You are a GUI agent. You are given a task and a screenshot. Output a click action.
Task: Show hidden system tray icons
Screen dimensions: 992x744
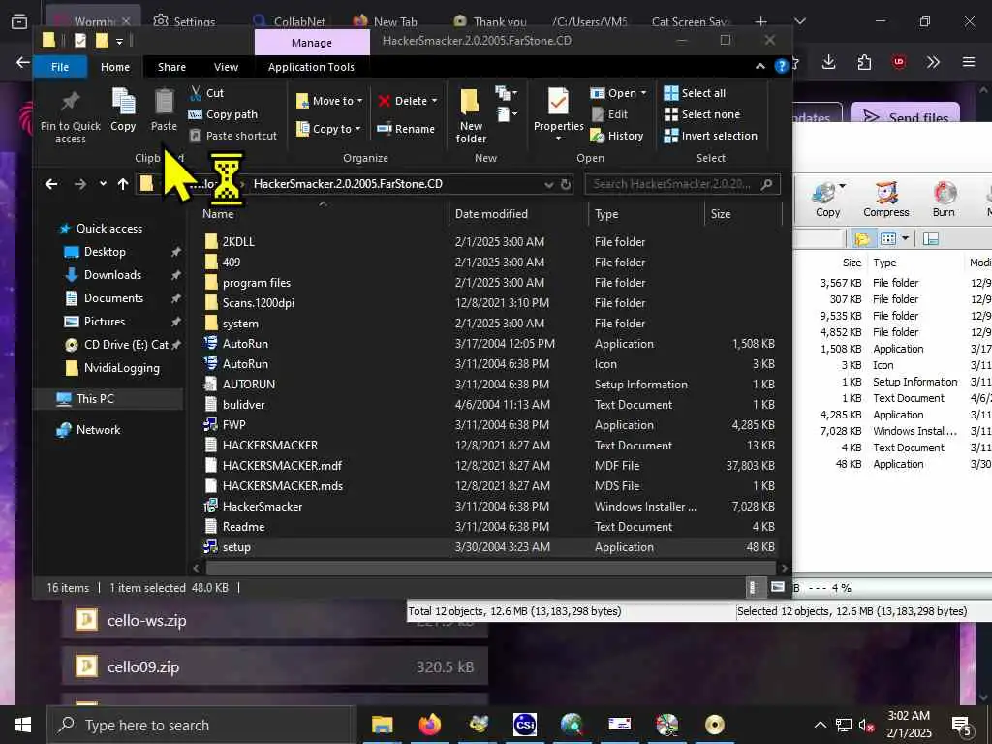(x=820, y=725)
